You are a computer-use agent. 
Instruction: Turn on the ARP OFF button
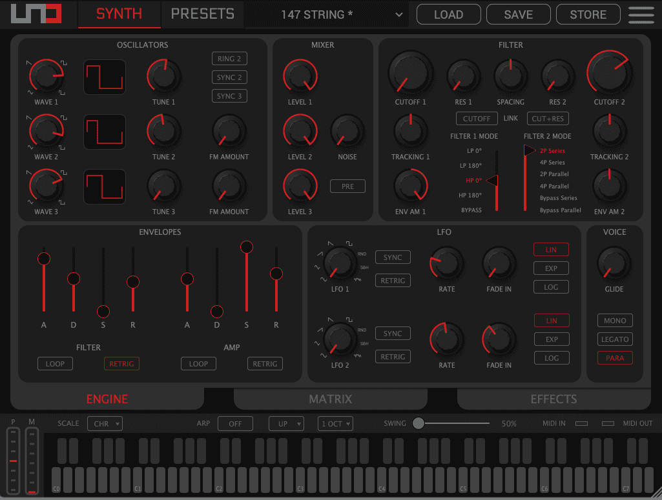[x=235, y=424]
